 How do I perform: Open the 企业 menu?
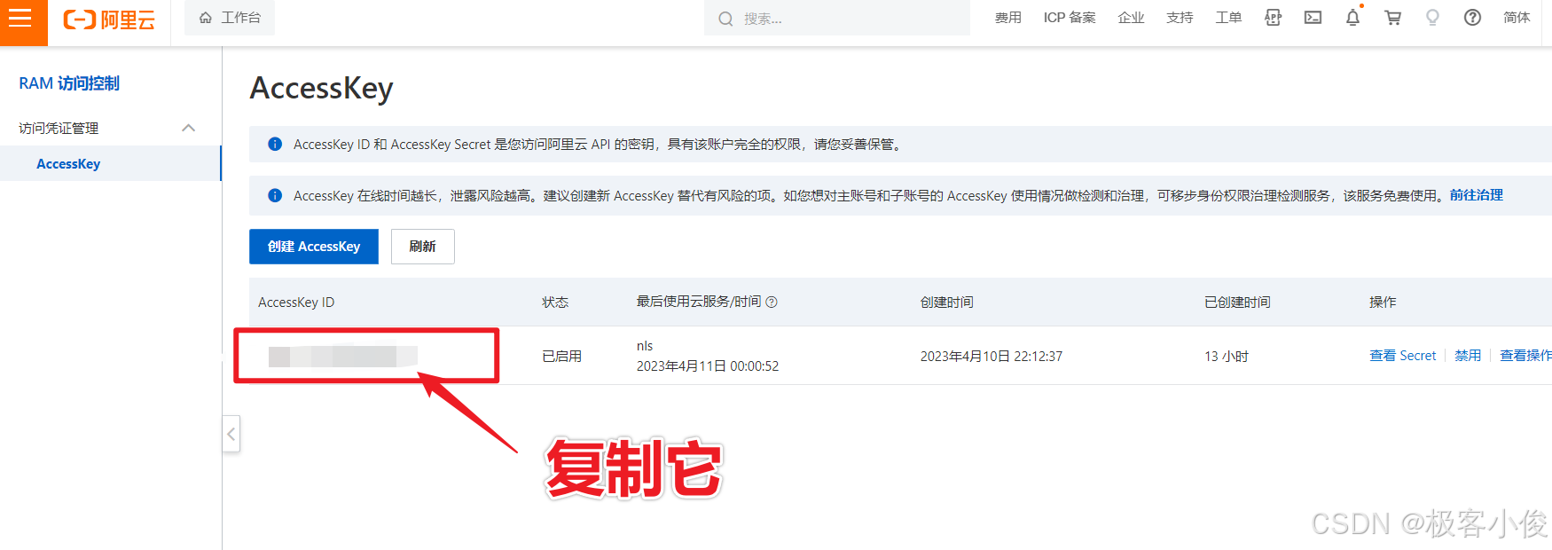click(1131, 18)
